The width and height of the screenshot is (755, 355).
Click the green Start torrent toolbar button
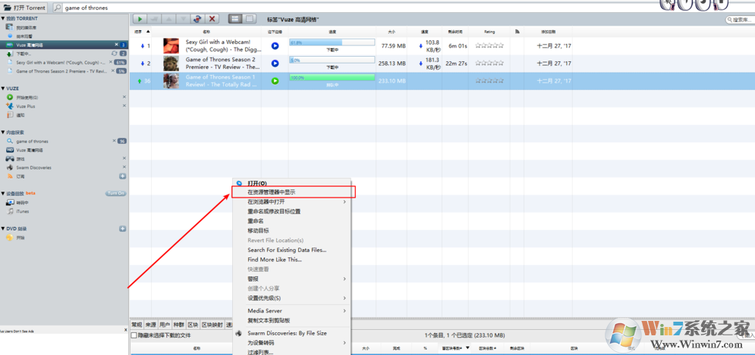click(x=140, y=19)
